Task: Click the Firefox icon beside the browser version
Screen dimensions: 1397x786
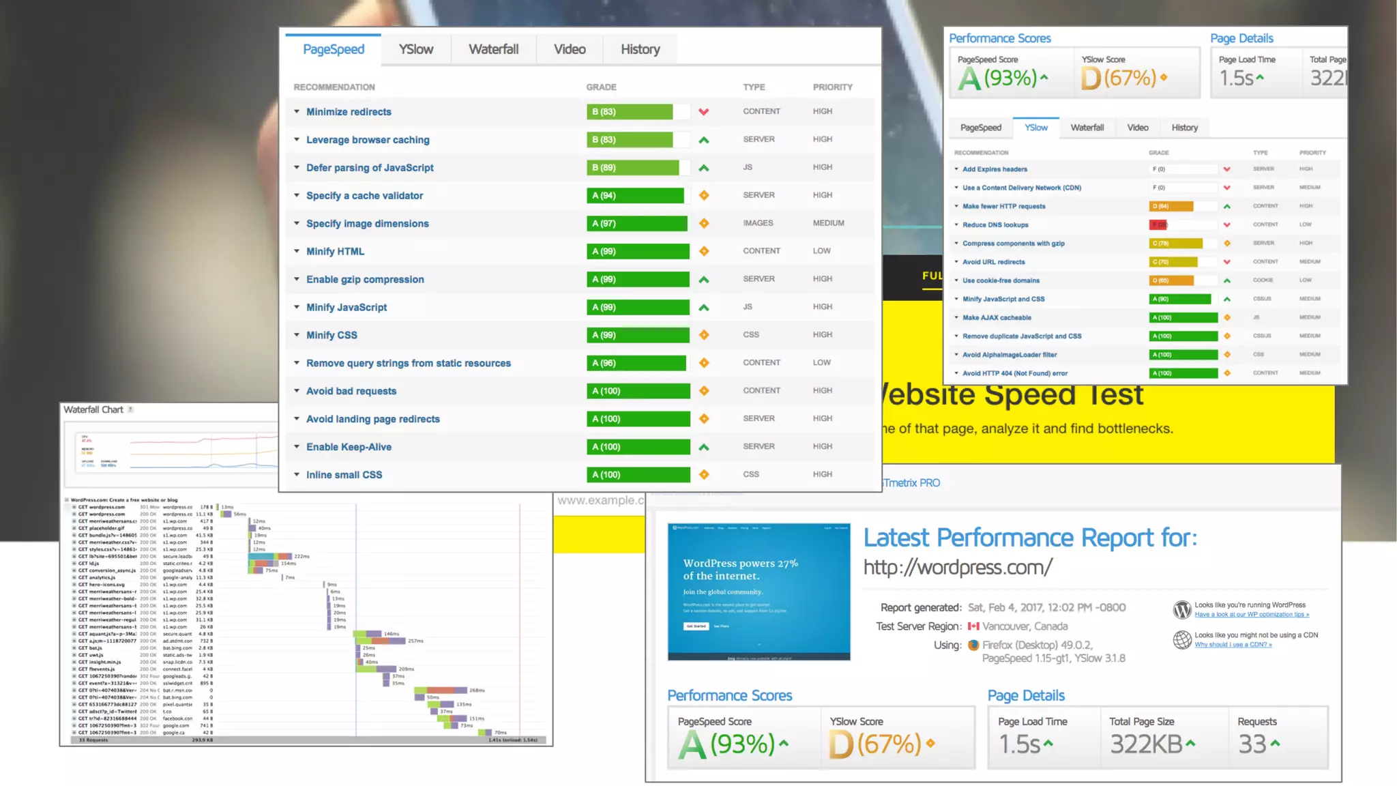Action: coord(973,645)
